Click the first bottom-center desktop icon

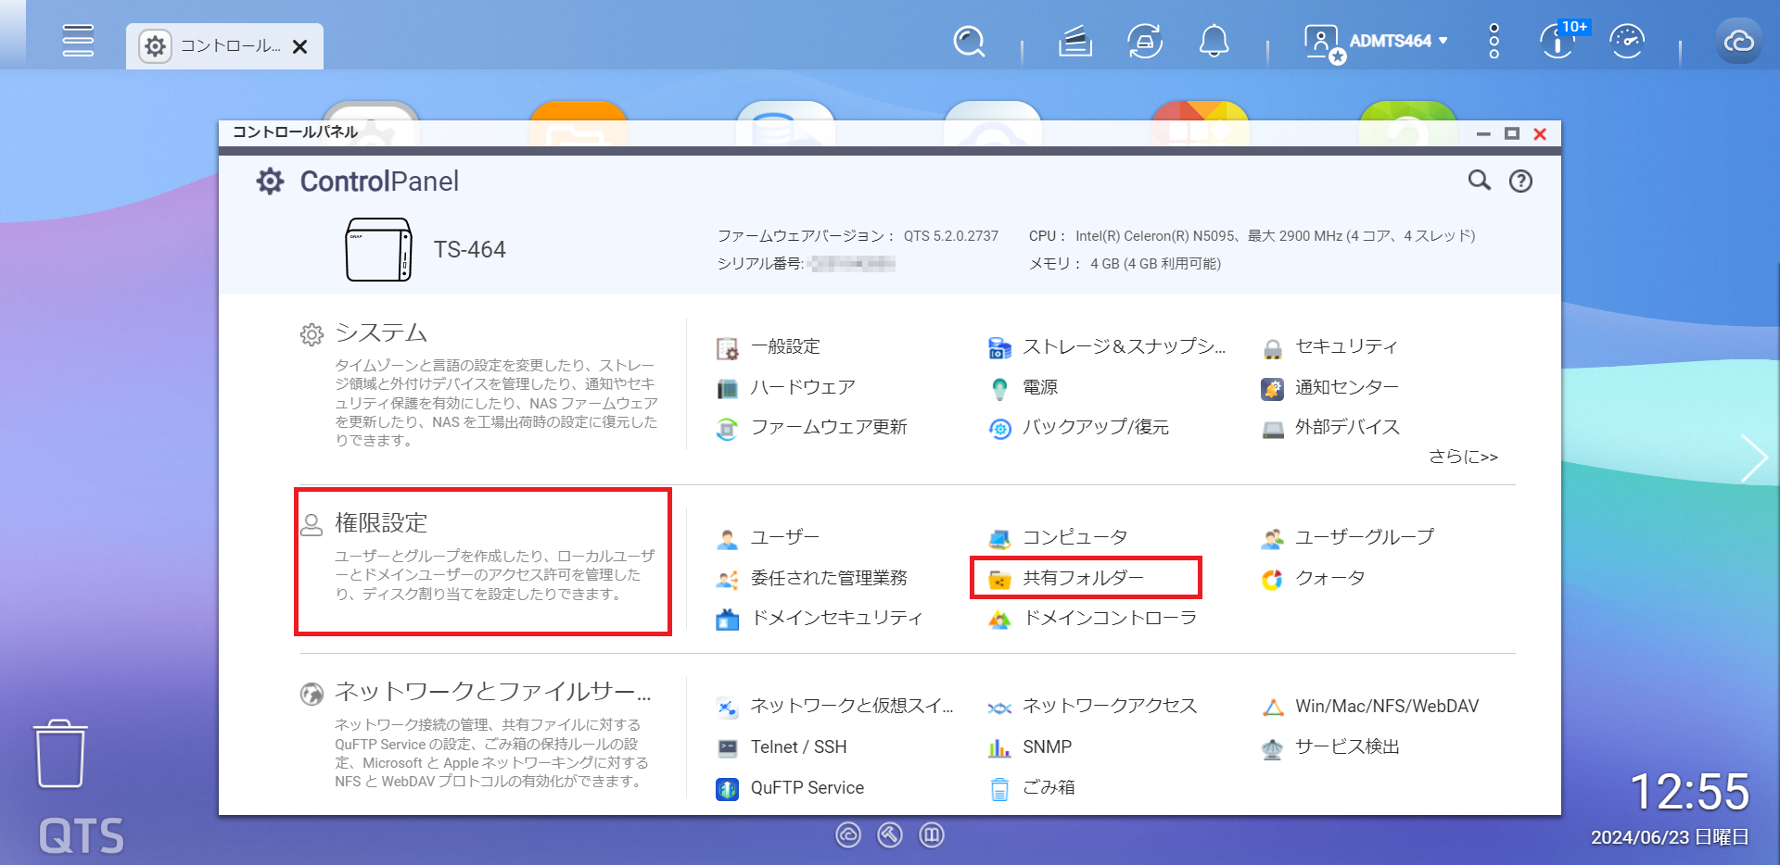(x=848, y=835)
